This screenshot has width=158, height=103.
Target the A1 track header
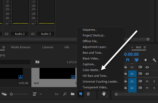pos(132,81)
